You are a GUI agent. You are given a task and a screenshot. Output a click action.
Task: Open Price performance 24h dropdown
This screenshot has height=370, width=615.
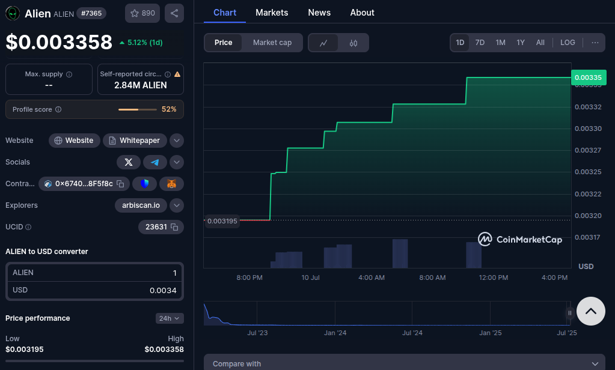click(170, 318)
